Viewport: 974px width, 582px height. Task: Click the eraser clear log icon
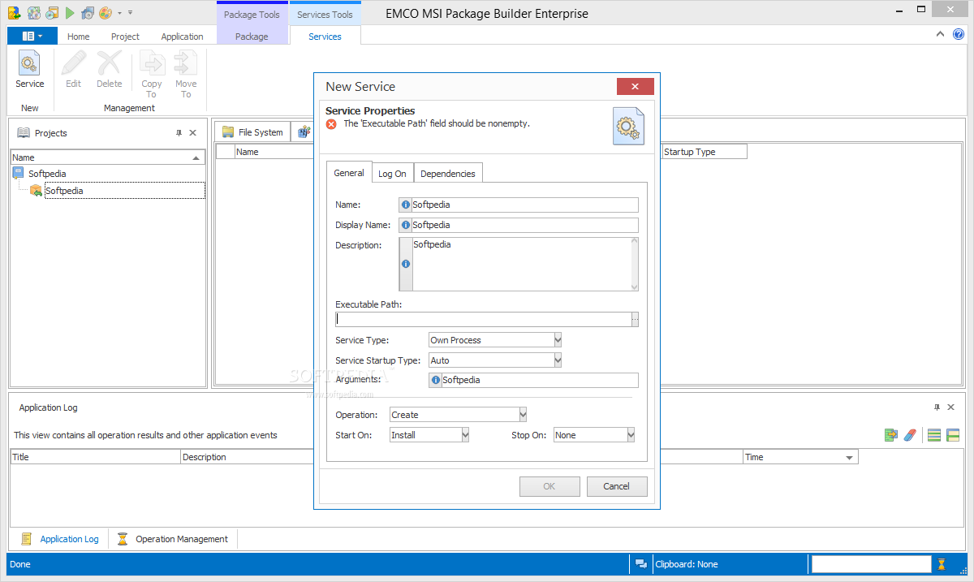click(x=910, y=435)
